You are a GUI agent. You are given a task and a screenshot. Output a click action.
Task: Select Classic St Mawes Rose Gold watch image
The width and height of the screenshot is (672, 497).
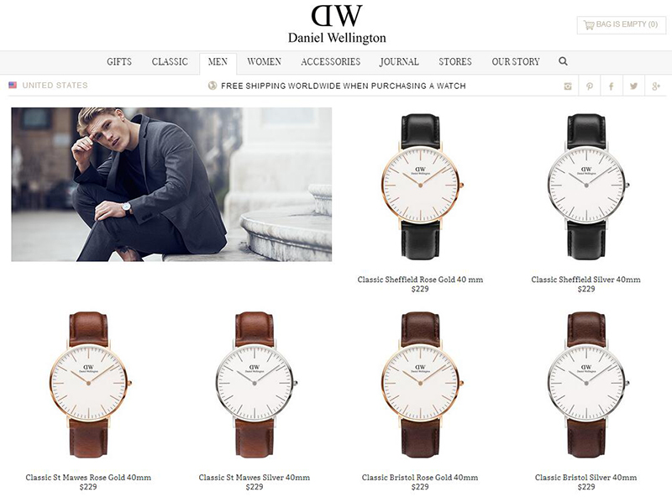tap(88, 385)
